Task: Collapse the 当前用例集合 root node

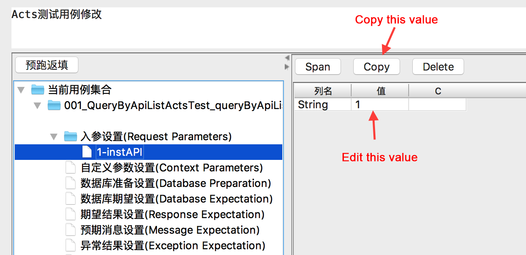Action: point(21,90)
